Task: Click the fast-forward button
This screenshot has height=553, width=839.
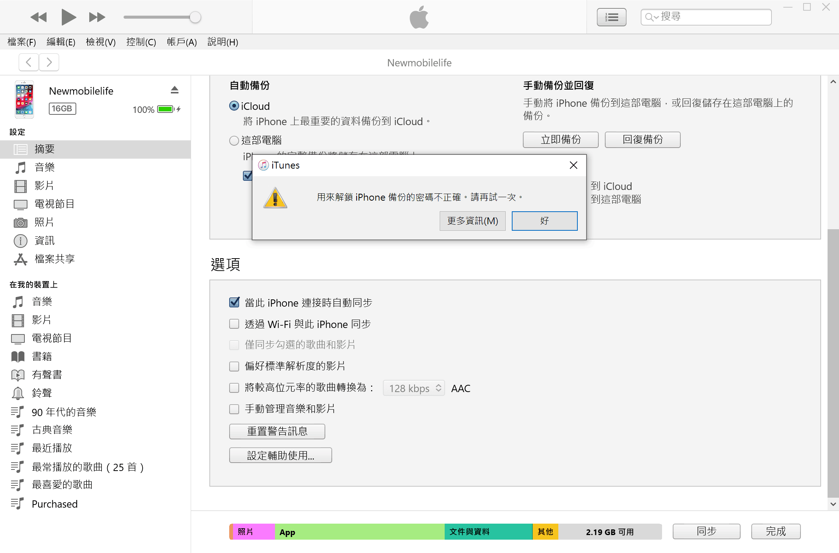Action: (97, 17)
